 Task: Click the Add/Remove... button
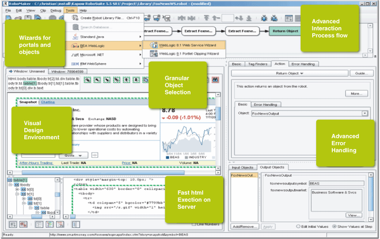(x=245, y=226)
